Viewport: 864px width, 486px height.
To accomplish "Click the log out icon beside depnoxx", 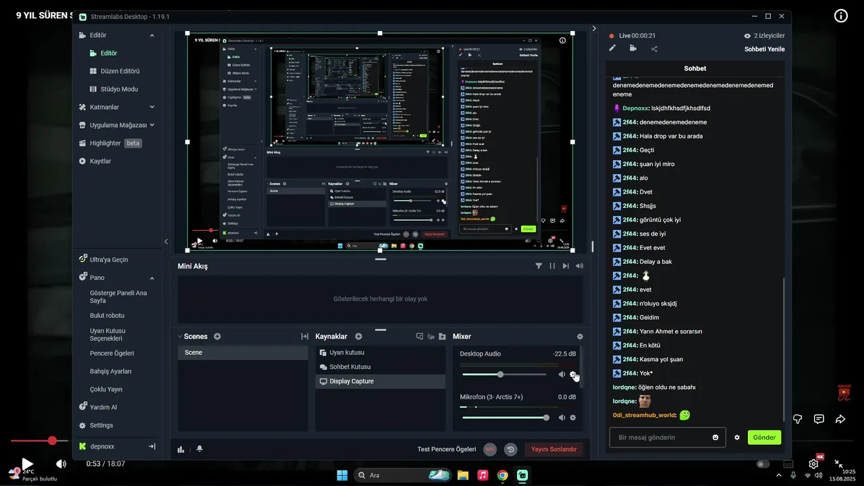I will (x=152, y=446).
